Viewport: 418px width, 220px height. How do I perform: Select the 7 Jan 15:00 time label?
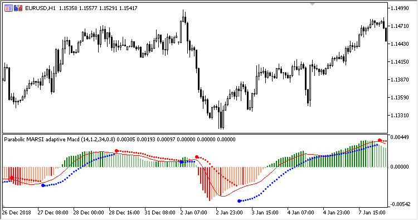coord(372,213)
